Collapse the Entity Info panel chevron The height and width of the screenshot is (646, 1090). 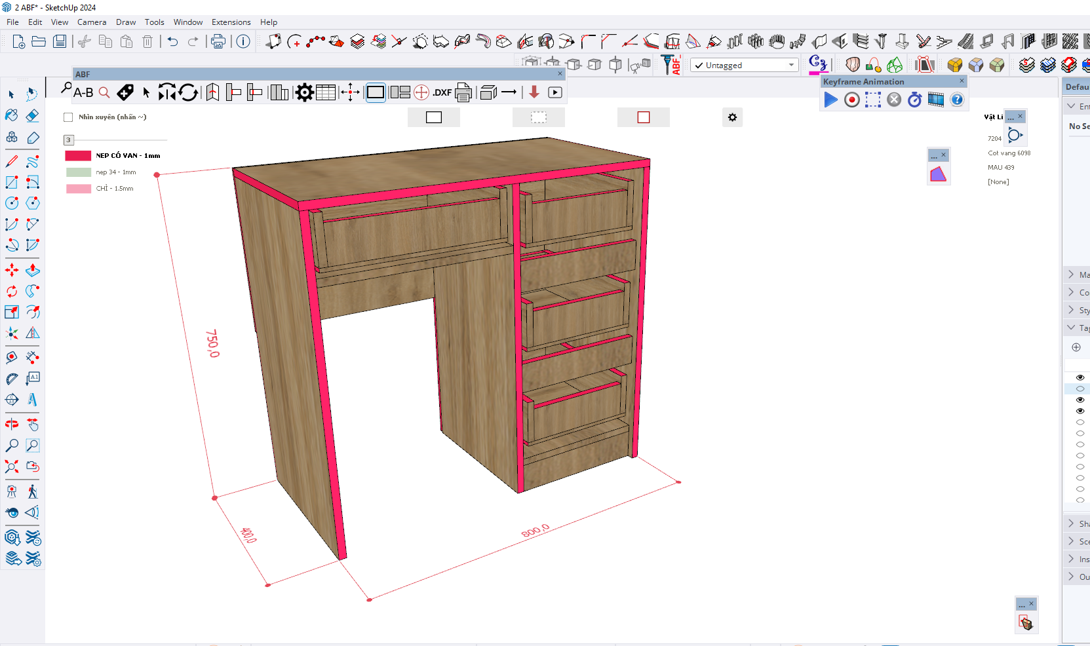[x=1071, y=106]
